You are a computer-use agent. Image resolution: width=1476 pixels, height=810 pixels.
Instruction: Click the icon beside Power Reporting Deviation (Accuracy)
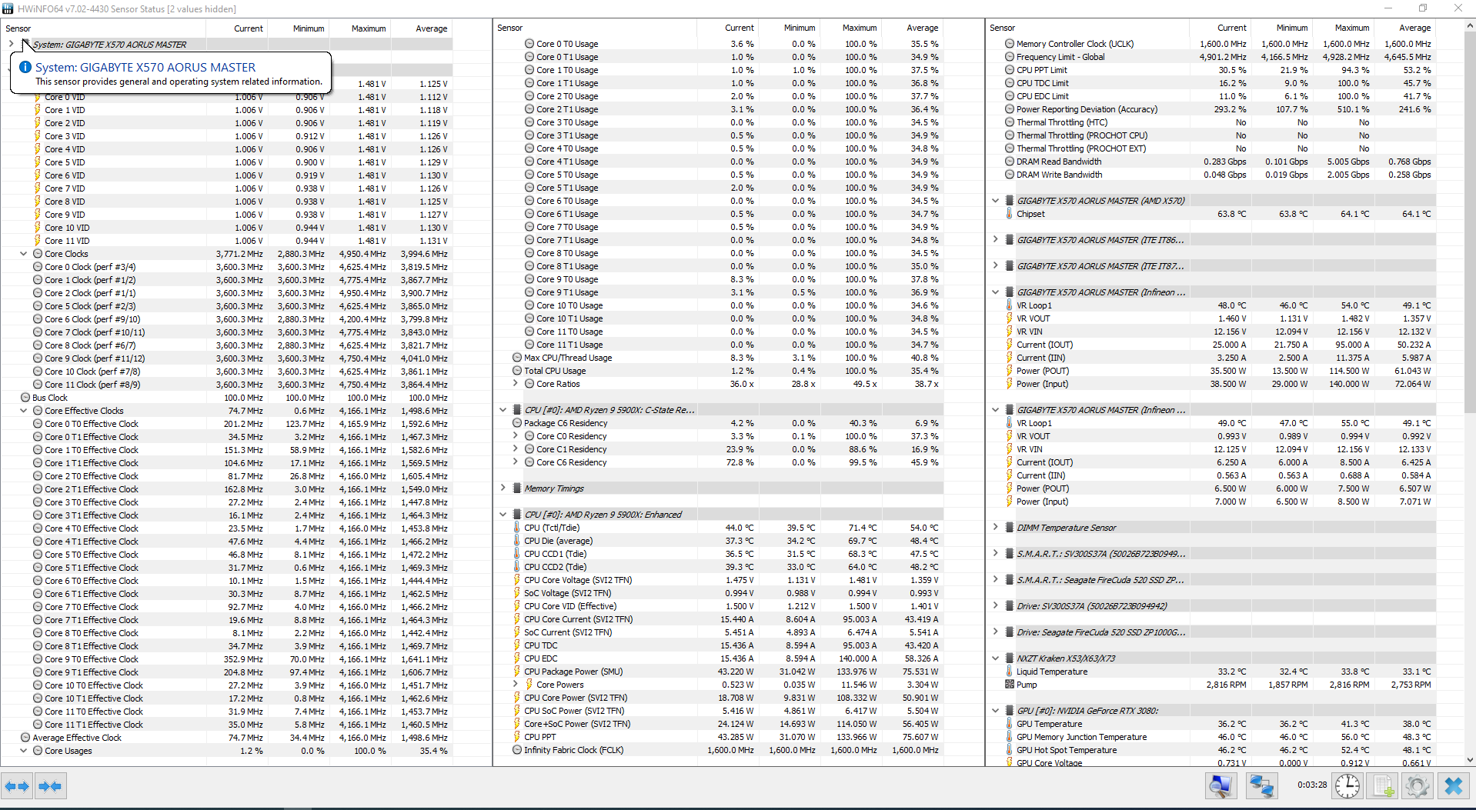pyautogui.click(x=1010, y=109)
